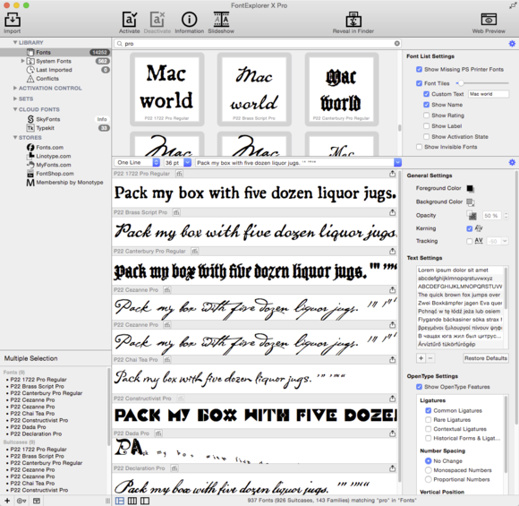Expand ACTIVATION CONTROL section
The height and width of the screenshot is (506, 519).
[15, 88]
